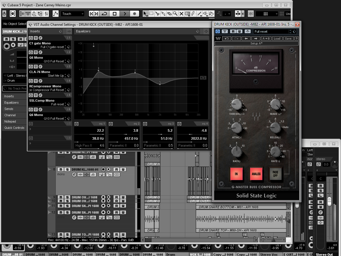Select the Mute X tool
The height and width of the screenshot is (256, 341).
tap(181, 14)
